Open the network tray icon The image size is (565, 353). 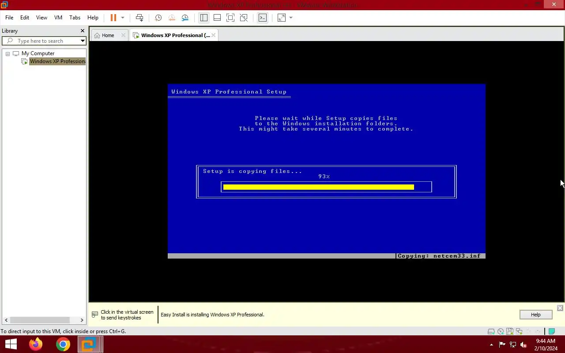(x=513, y=345)
